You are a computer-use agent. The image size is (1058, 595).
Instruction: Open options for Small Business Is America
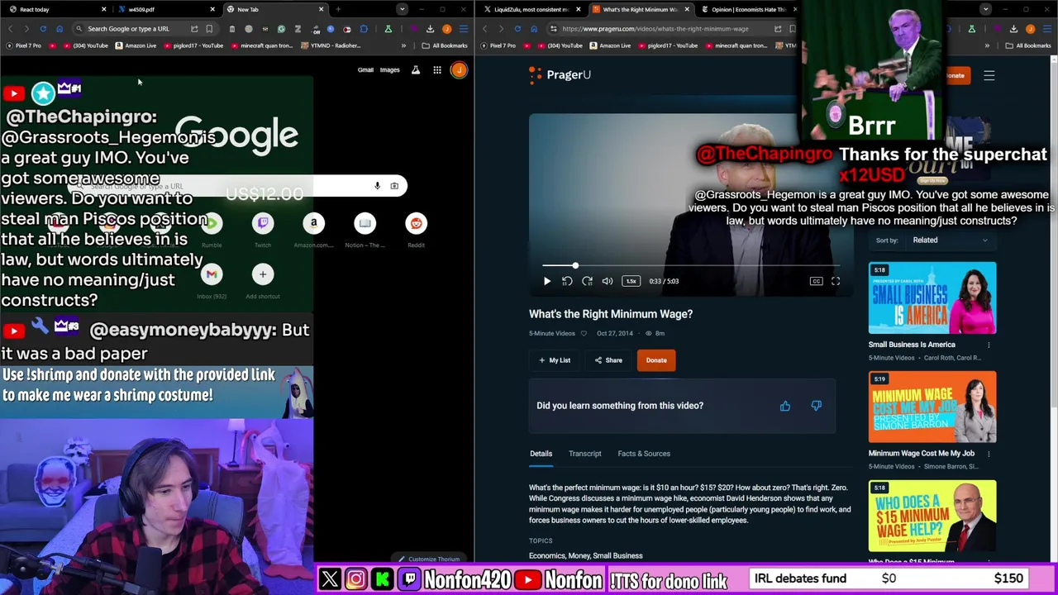coord(989,345)
